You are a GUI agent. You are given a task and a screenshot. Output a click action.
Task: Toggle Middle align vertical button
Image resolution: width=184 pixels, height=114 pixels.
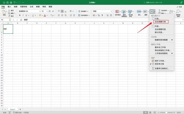62,11
